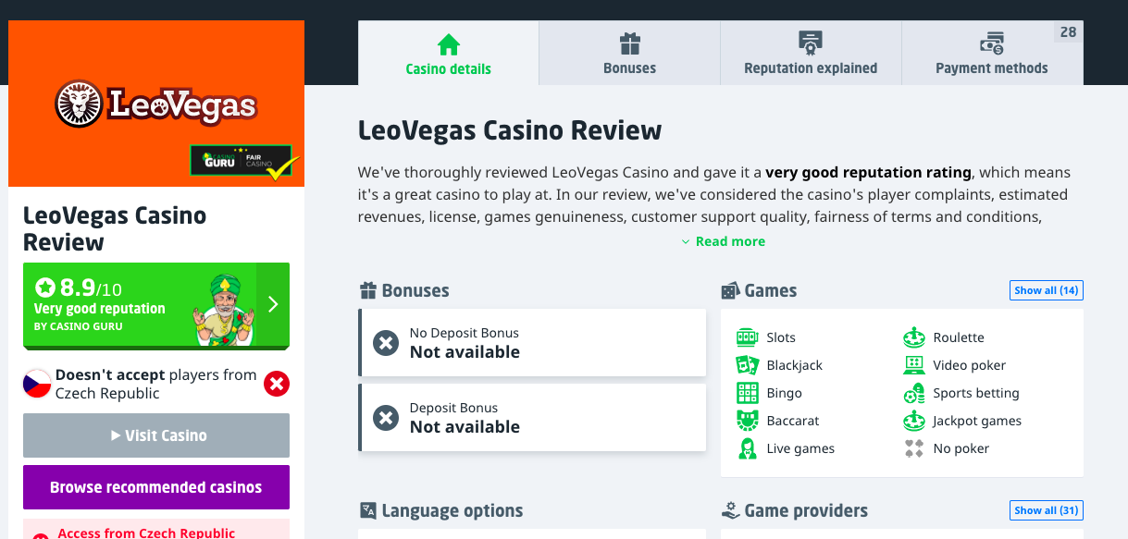
Task: Click the Live games dealer icon
Action: pos(747,448)
